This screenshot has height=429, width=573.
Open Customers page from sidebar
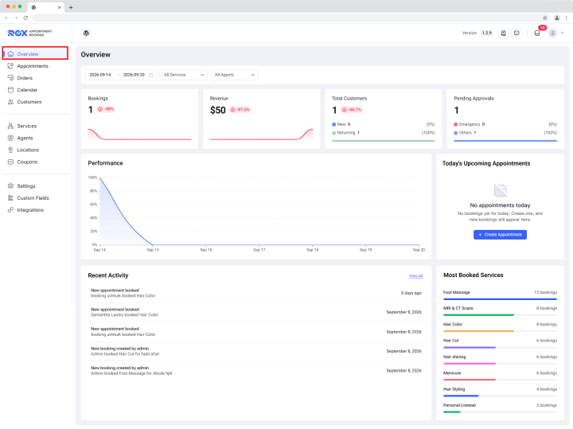(x=29, y=102)
